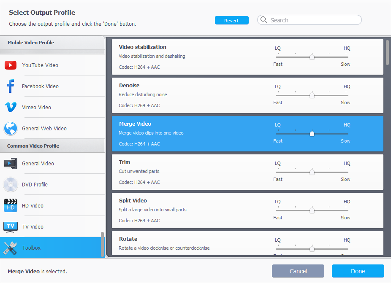Select Facebook Video profile
Image resolution: width=391 pixels, height=283 pixels.
click(x=52, y=86)
